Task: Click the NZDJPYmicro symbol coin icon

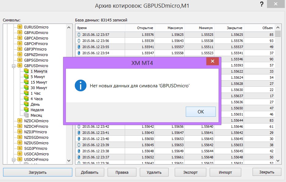Action: (20, 132)
